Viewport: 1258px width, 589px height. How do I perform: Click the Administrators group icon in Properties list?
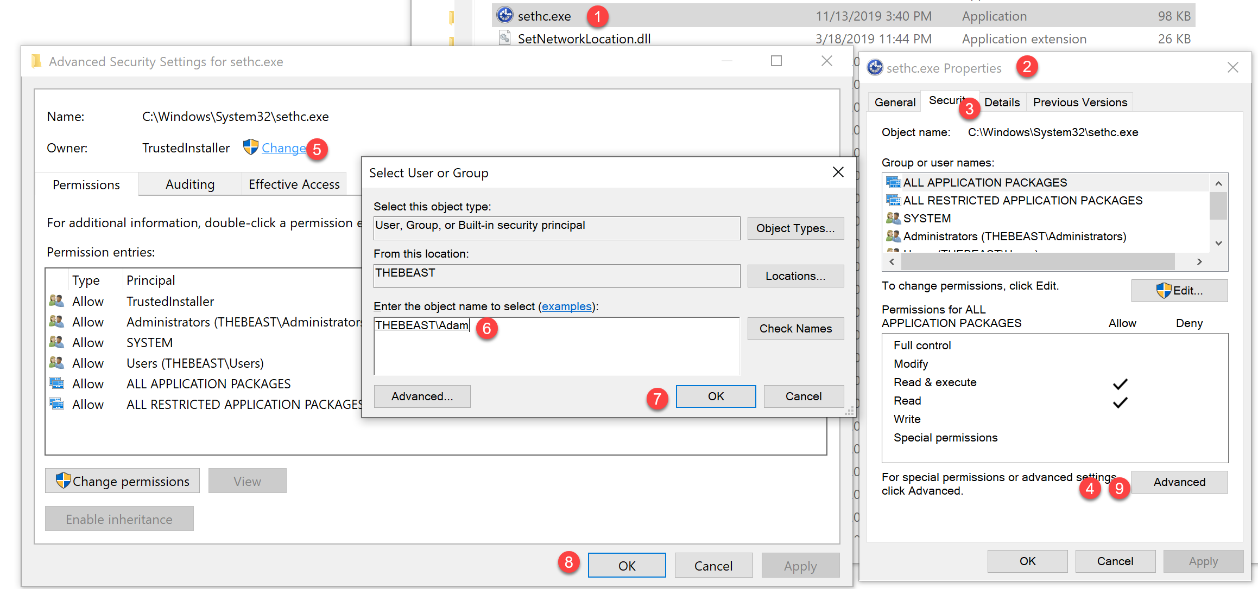(x=893, y=236)
